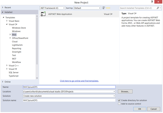Open the help question mark
Image resolution: width=163 pixels, height=113 pixels.
coord(152,2)
